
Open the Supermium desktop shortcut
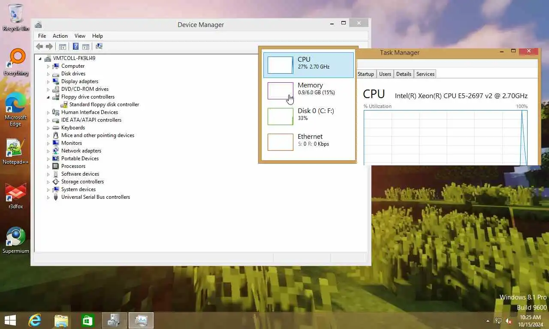point(16,241)
